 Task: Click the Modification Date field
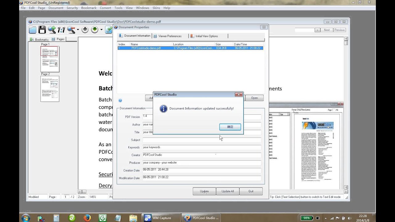pyautogui.click(x=202, y=178)
